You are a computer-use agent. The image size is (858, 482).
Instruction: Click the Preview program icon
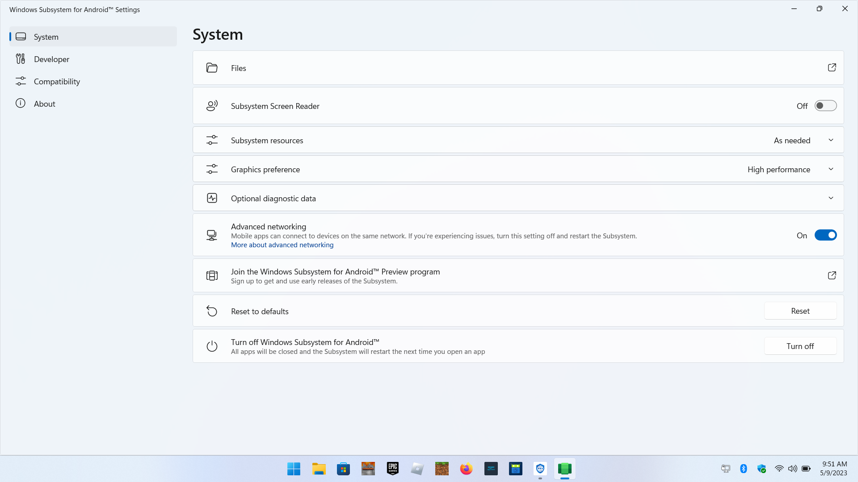tap(212, 276)
